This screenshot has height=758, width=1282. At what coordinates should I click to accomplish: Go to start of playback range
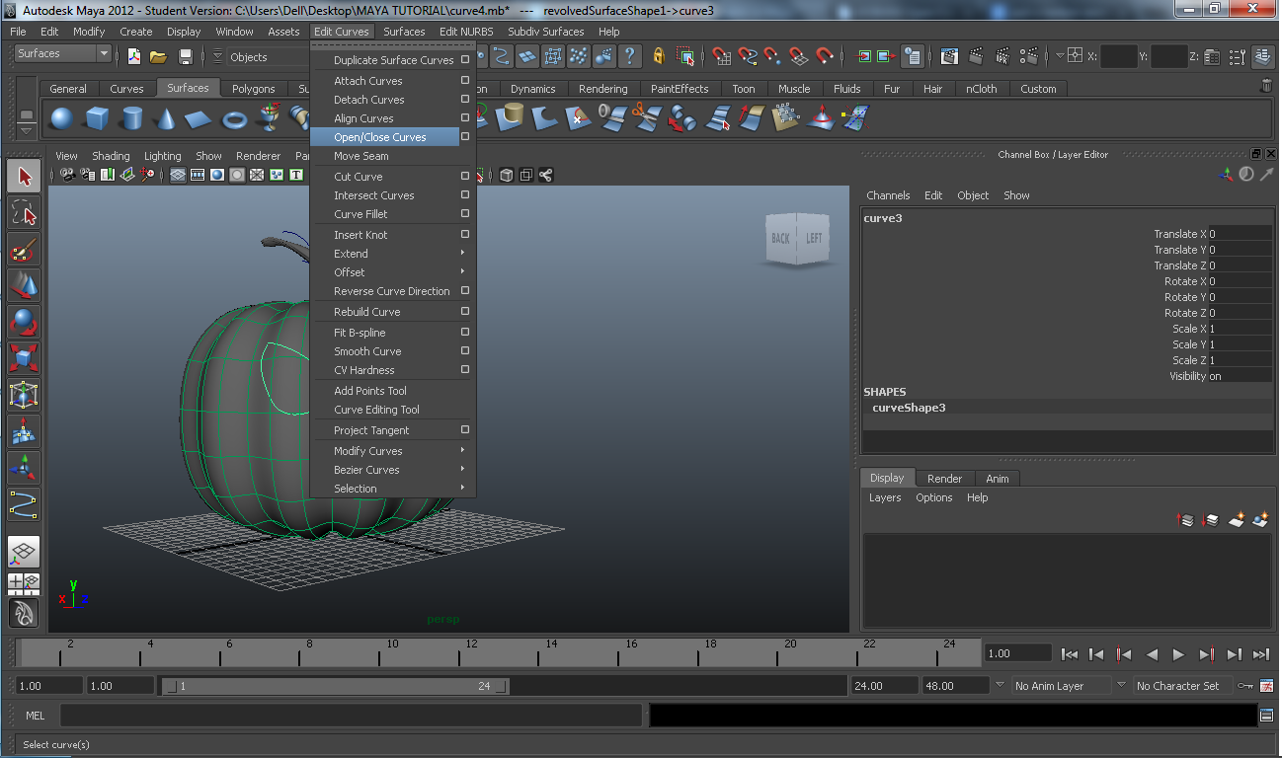click(1069, 653)
